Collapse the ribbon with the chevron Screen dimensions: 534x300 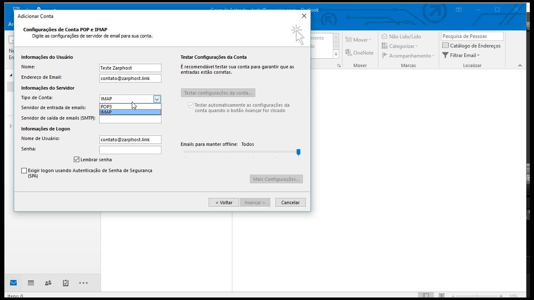coord(520,65)
